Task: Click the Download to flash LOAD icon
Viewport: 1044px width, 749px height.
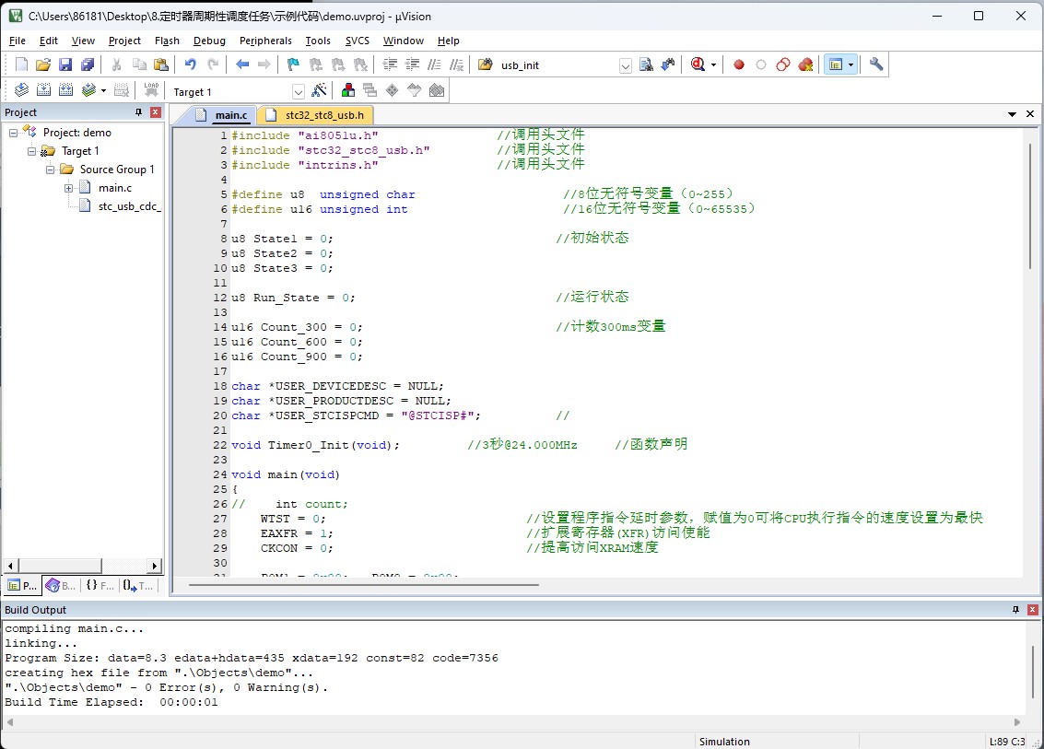Action: click(x=151, y=90)
